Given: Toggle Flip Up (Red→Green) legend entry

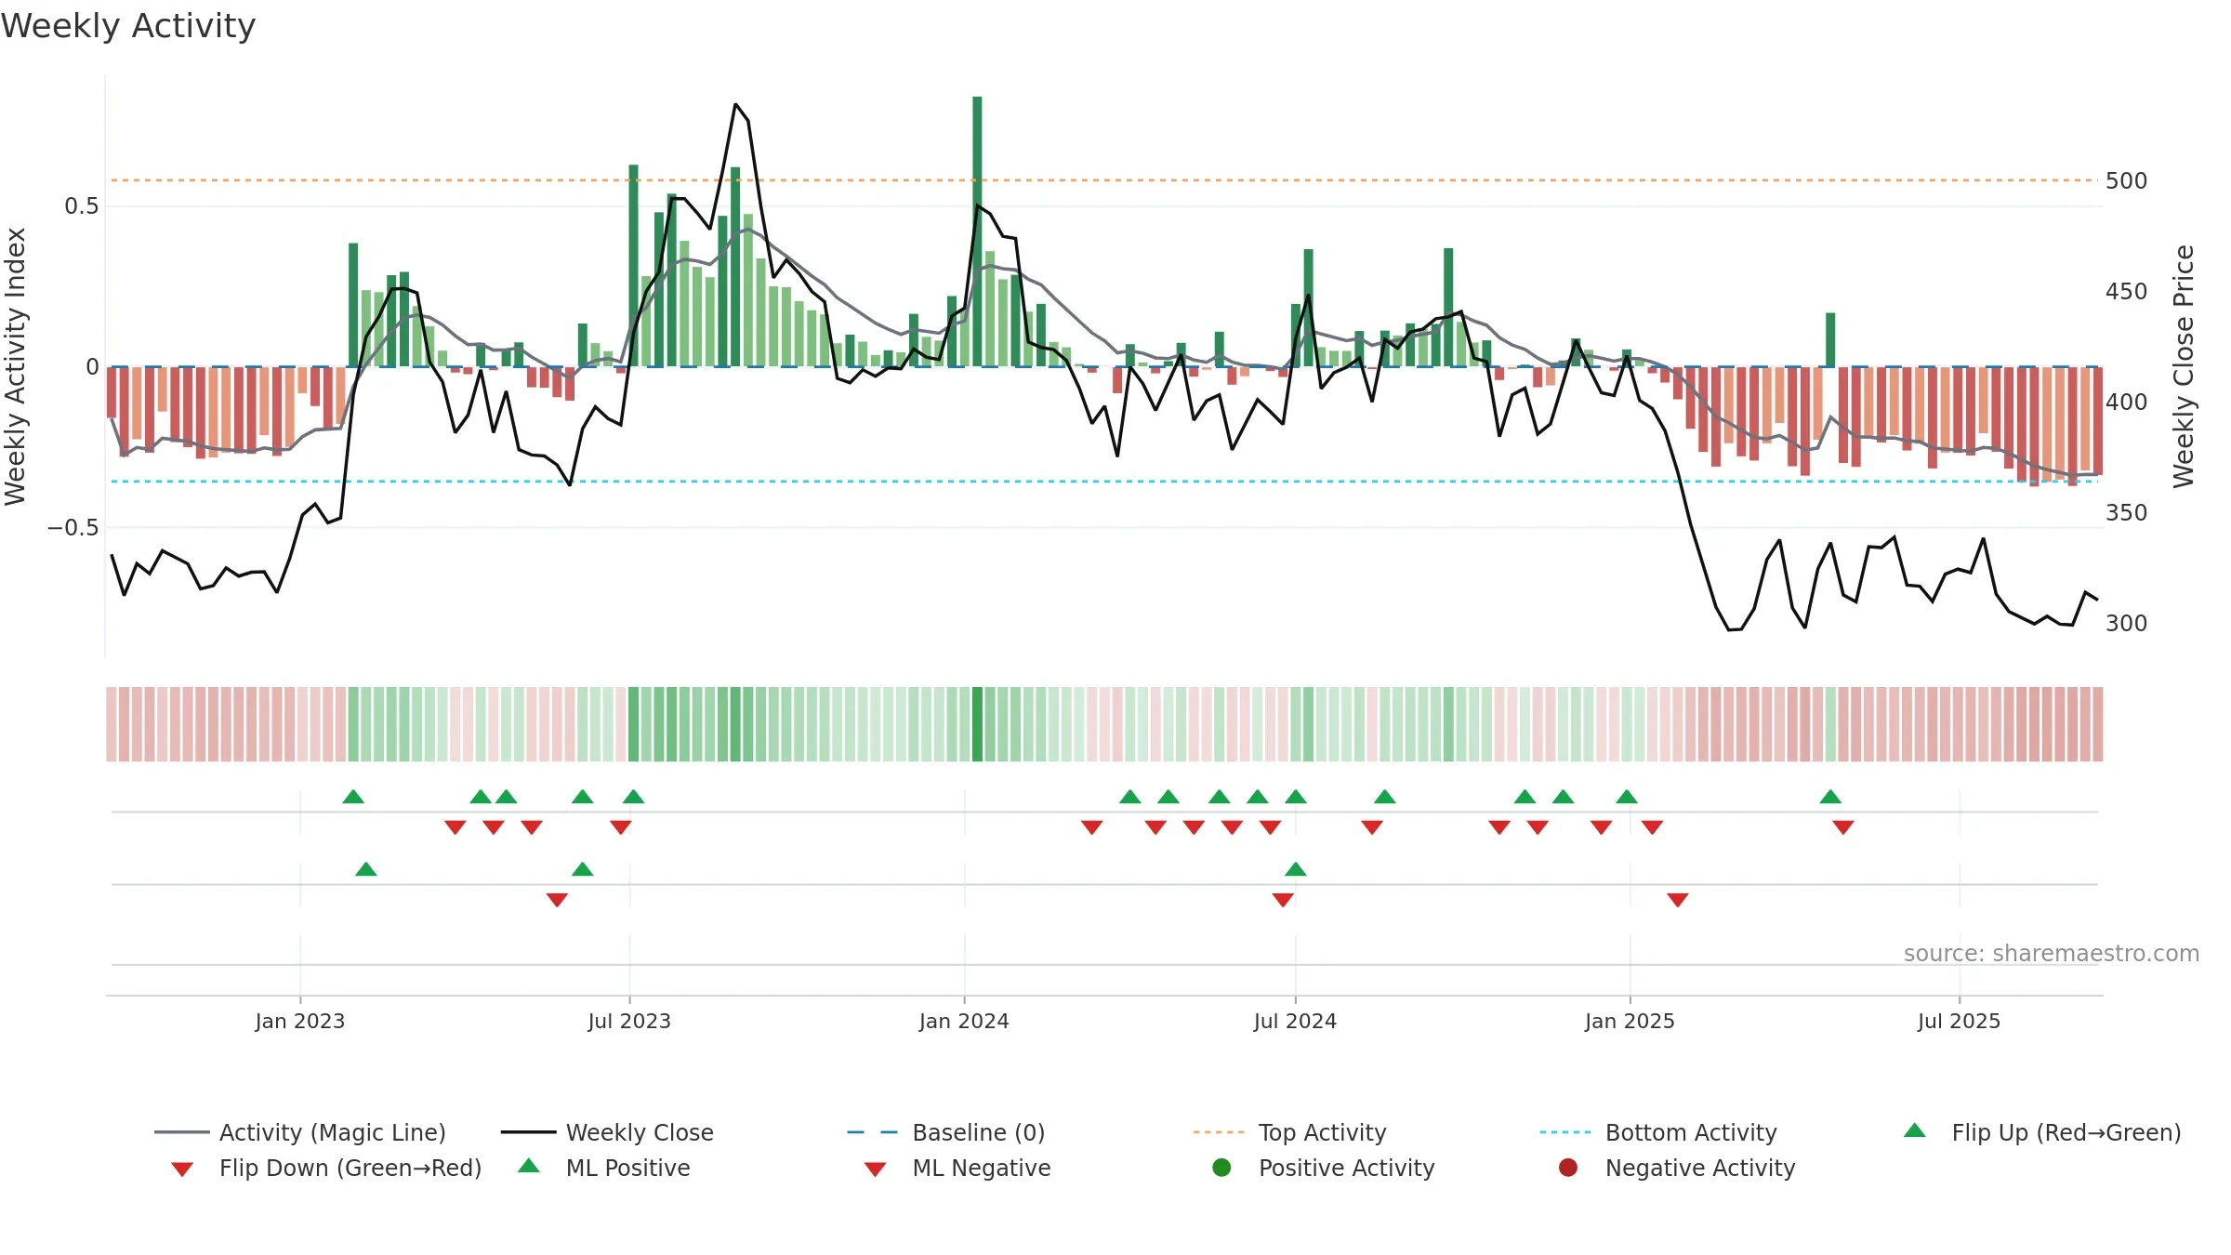Looking at the screenshot, I should (x=2041, y=1132).
